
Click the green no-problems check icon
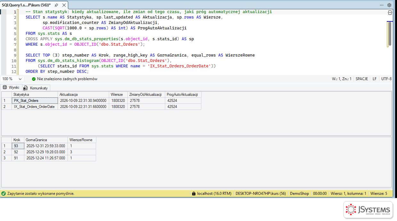point(34,79)
